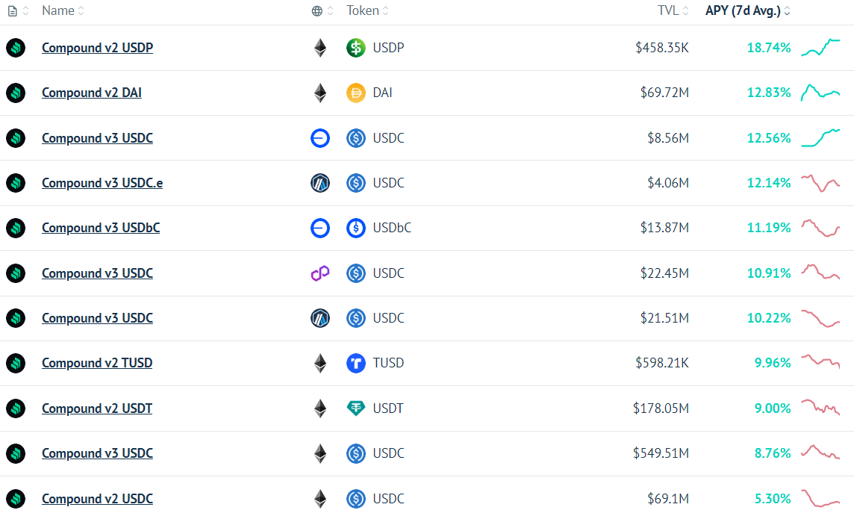Click the DAI token icon

[x=355, y=93]
